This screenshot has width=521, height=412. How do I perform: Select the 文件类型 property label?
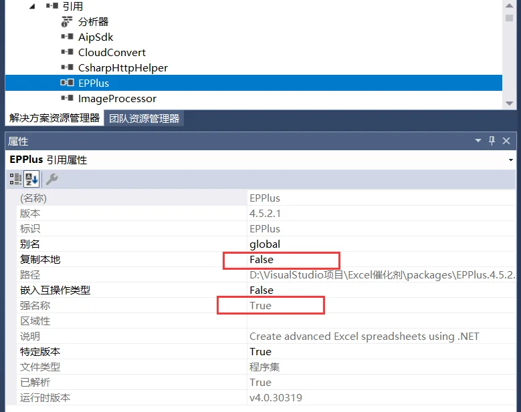pyautogui.click(x=40, y=367)
